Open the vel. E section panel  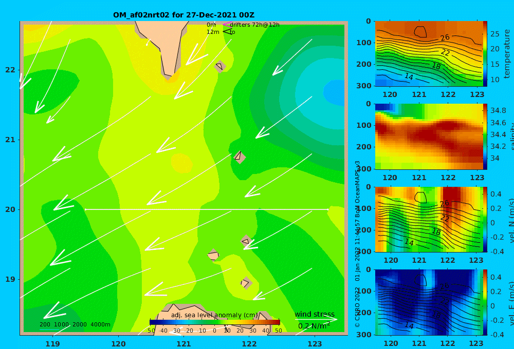(x=429, y=302)
